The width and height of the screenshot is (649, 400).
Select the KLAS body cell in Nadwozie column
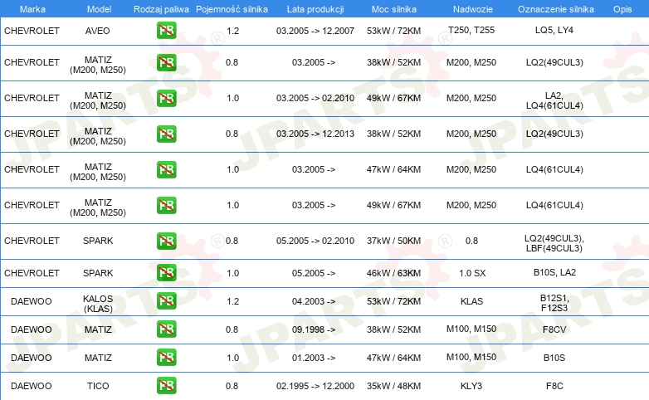tap(472, 301)
